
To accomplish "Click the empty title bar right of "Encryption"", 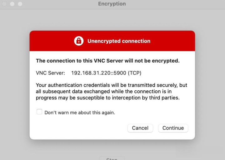I will coord(175,4).
